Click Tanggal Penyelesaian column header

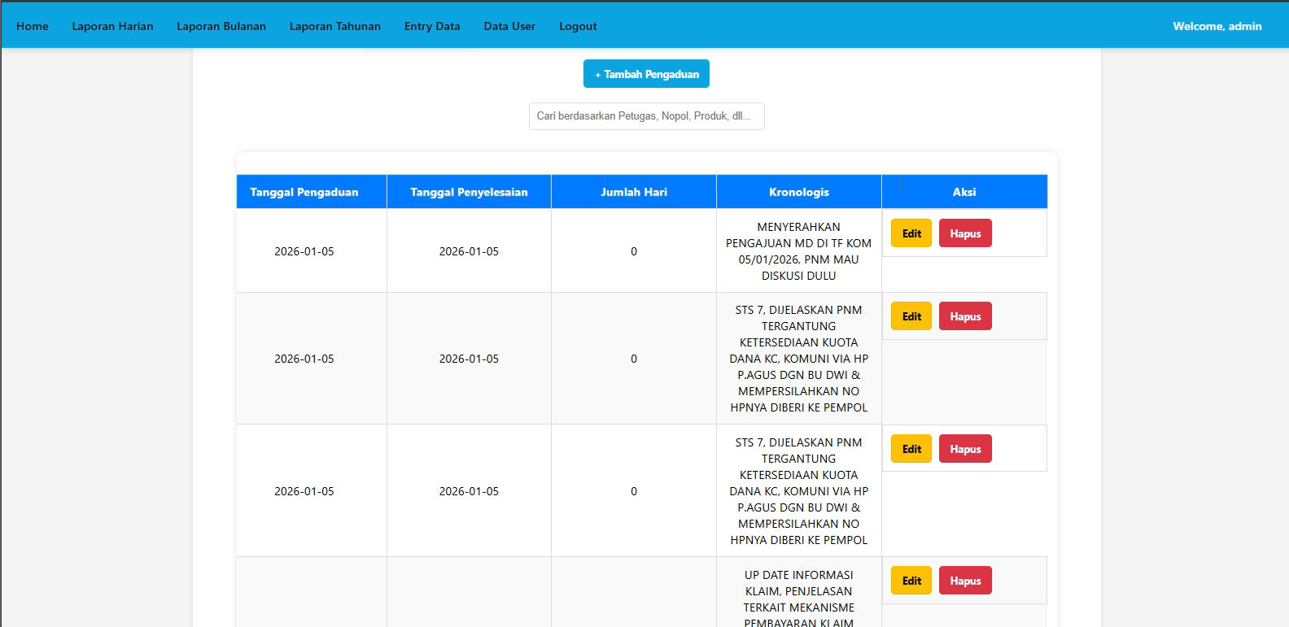[x=469, y=192]
